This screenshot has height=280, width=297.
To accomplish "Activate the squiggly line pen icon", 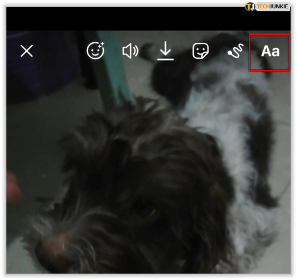I will (234, 51).
